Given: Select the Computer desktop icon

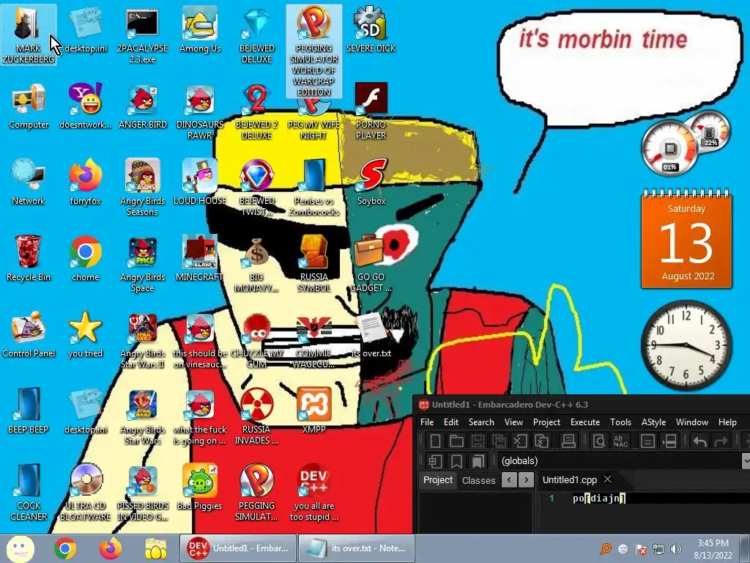Looking at the screenshot, I should (x=29, y=108).
